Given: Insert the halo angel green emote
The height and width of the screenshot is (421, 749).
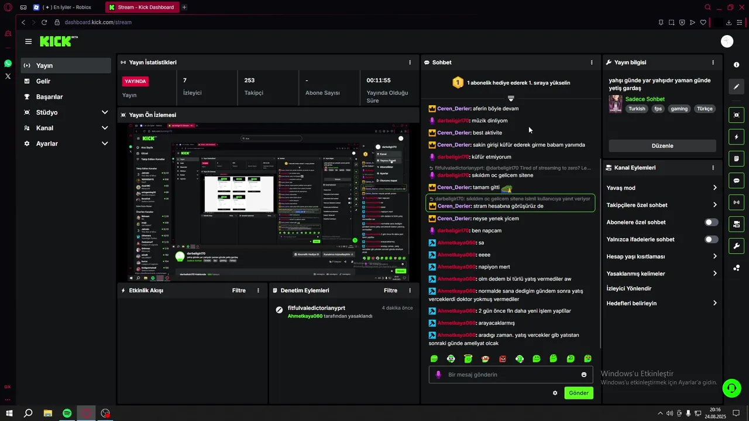Looking at the screenshot, I should tap(468, 358).
